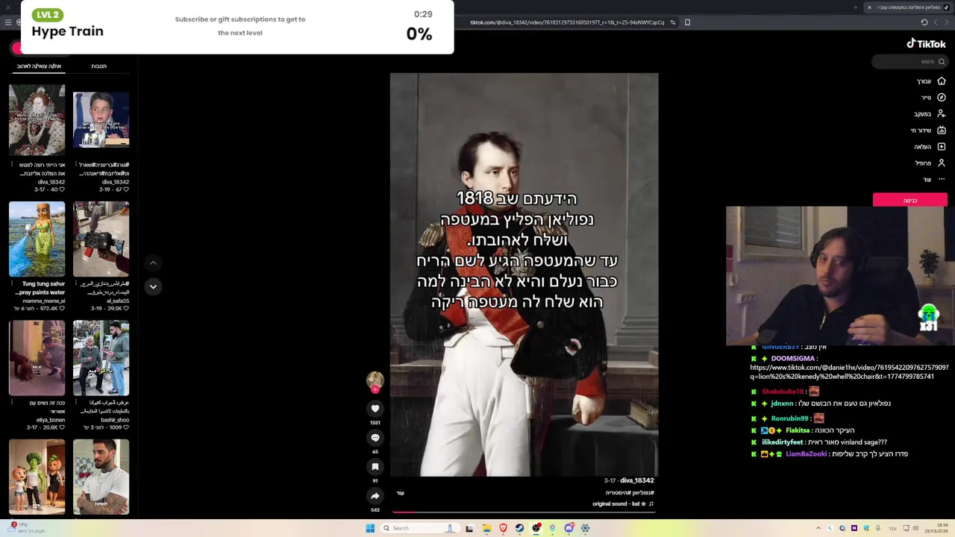
Task: Open comments via the speech bubble icon
Action: click(x=375, y=438)
